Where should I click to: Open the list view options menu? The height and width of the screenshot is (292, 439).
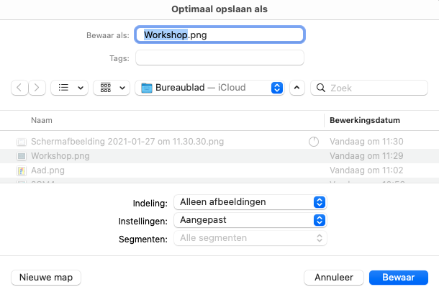pyautogui.click(x=70, y=88)
